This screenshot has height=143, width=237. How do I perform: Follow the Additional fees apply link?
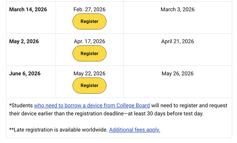pos(134,130)
